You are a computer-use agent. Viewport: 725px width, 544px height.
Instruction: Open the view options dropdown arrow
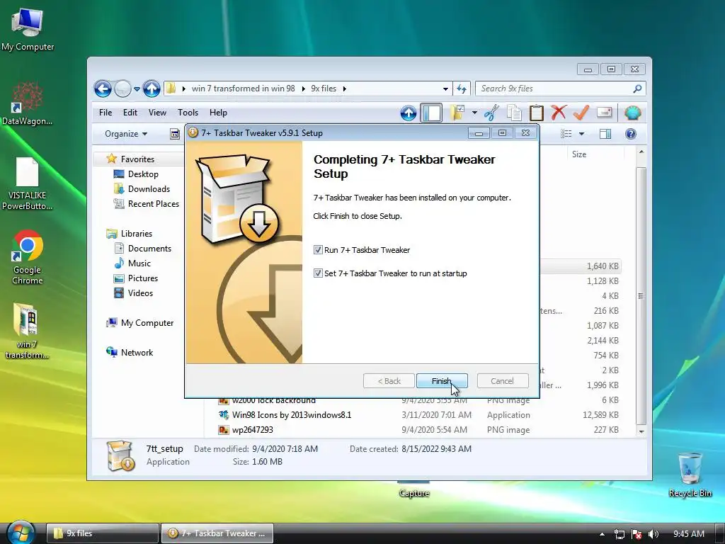pos(582,134)
